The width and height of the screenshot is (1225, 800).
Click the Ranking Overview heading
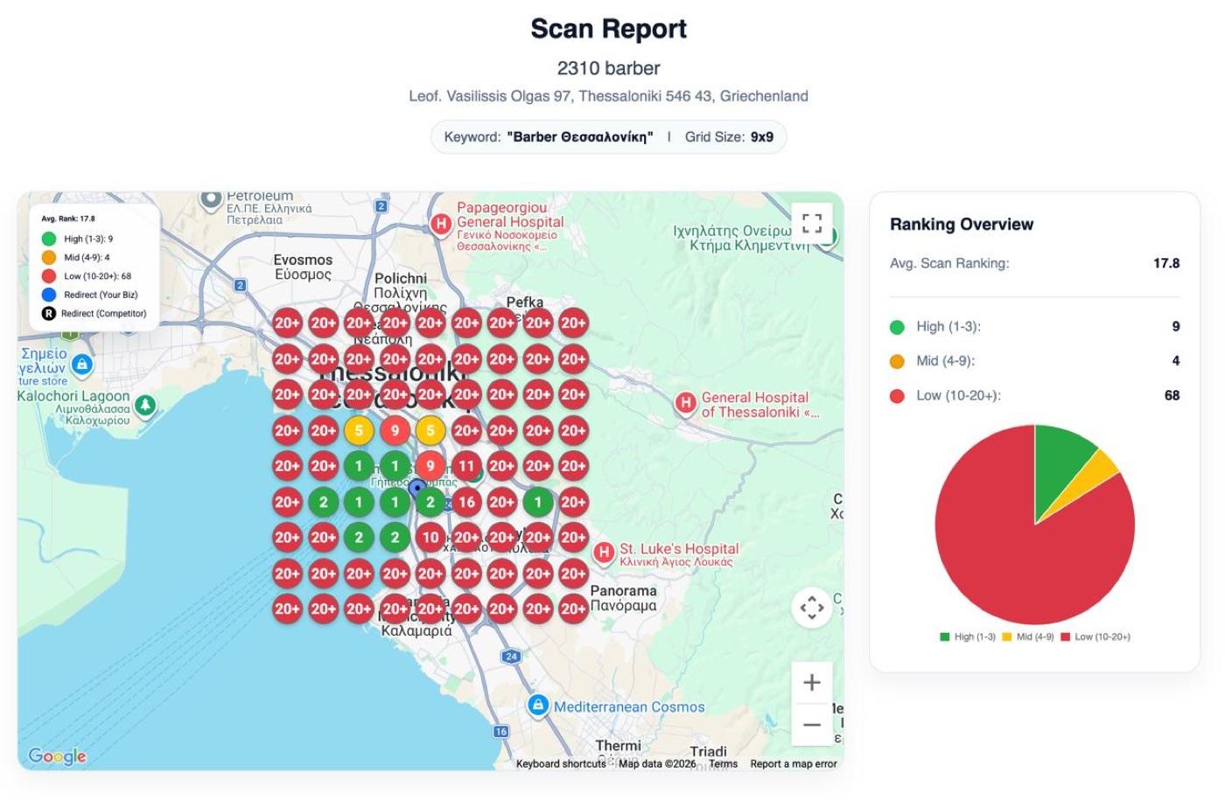[962, 225]
